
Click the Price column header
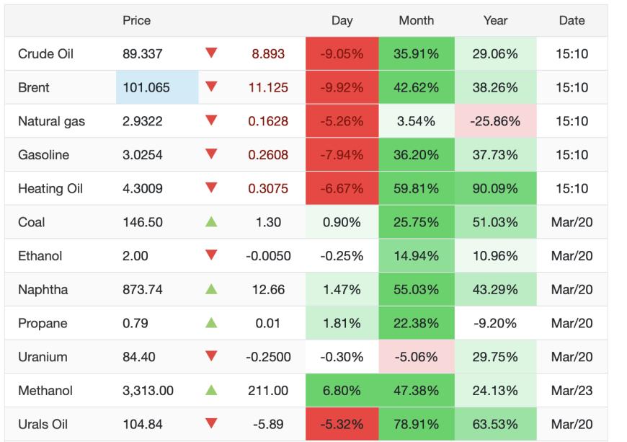[x=136, y=20]
